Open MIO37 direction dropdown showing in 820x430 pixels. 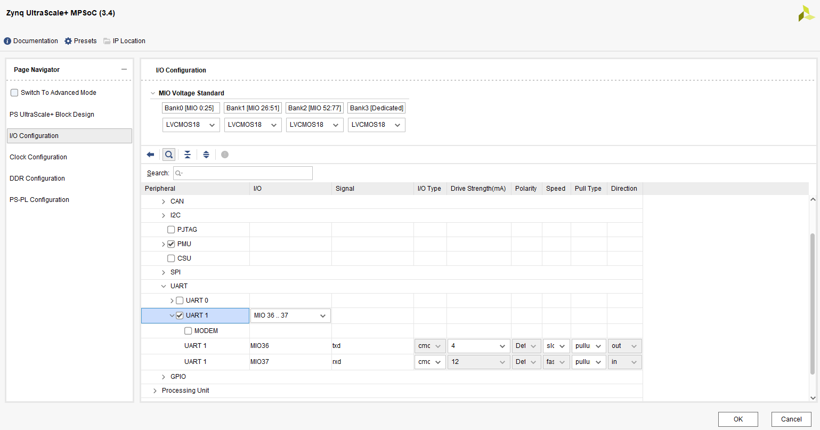pyautogui.click(x=624, y=362)
